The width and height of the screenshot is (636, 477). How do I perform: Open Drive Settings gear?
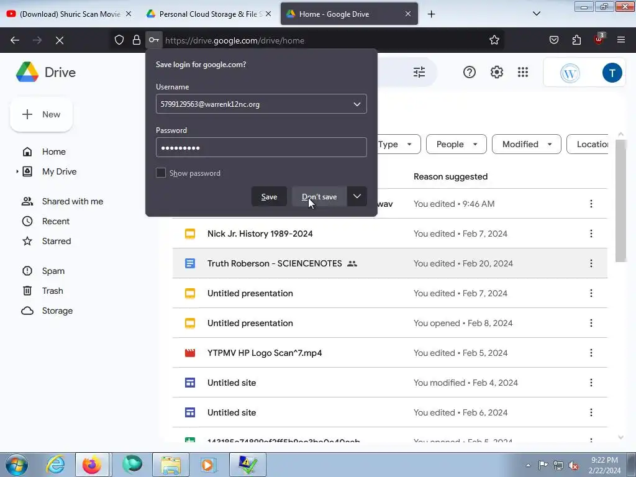tap(496, 72)
